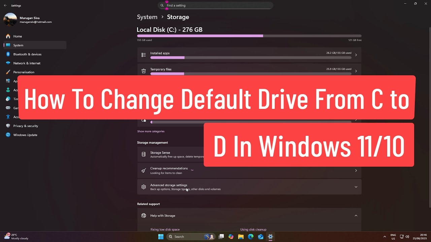This screenshot has height=242, width=431.
Task: Open Bluetooth & devices via its icon
Action: tap(8, 54)
